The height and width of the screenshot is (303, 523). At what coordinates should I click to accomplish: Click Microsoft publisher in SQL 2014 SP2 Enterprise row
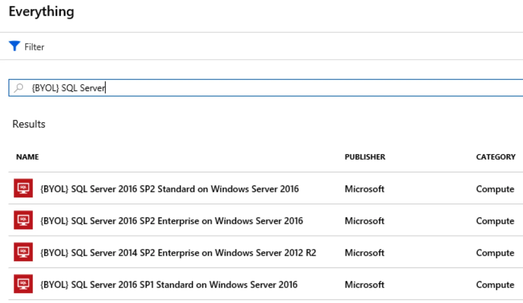[x=364, y=252]
